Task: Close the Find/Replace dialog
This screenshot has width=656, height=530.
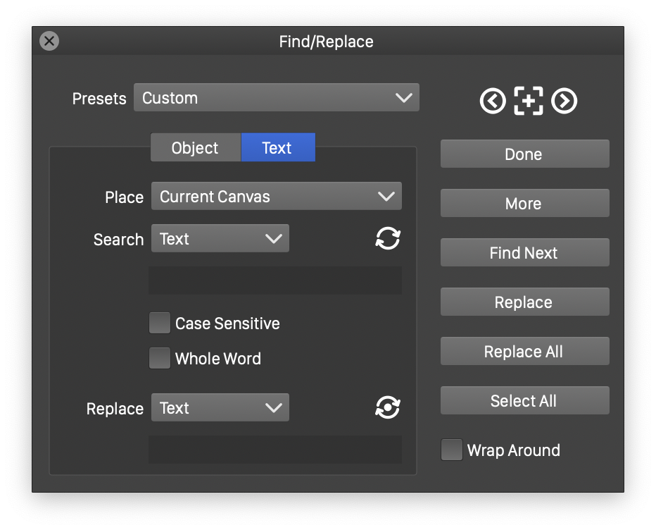Action: pyautogui.click(x=49, y=42)
